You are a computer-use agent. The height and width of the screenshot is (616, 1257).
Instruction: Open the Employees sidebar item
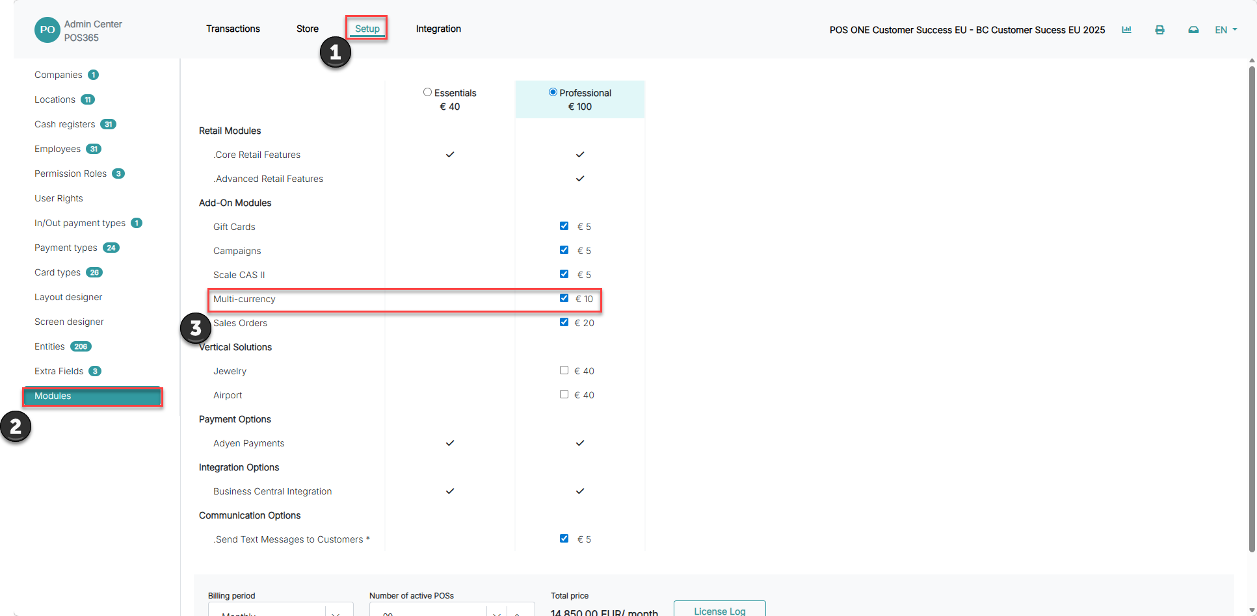tap(57, 149)
